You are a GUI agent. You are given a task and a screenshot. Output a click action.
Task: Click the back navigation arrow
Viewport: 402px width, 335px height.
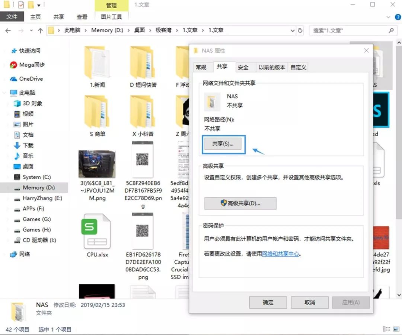pos(7,30)
